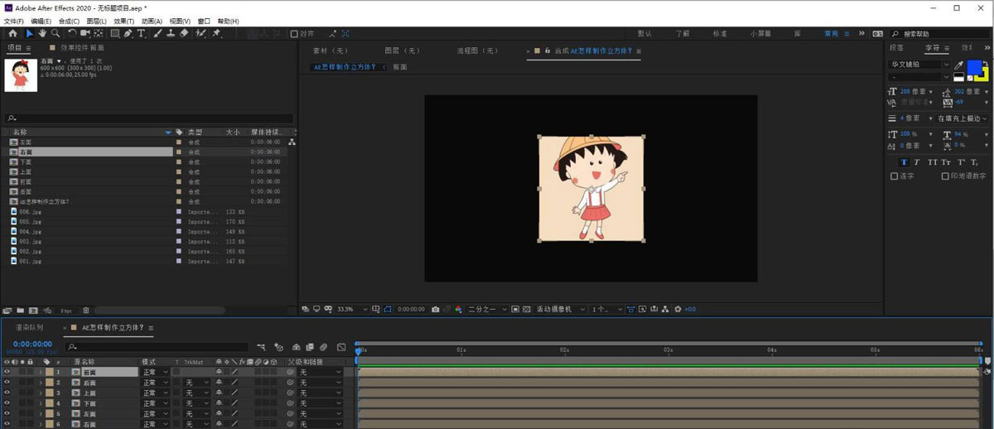Image resolution: width=994 pixels, height=429 pixels.
Task: Select the Clone Stamp tool
Action: tap(170, 33)
